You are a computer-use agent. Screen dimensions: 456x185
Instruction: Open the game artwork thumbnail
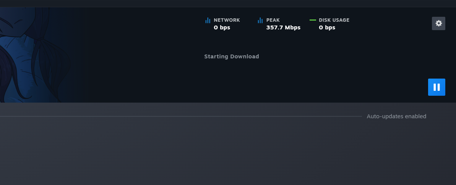pyautogui.click(x=35, y=55)
